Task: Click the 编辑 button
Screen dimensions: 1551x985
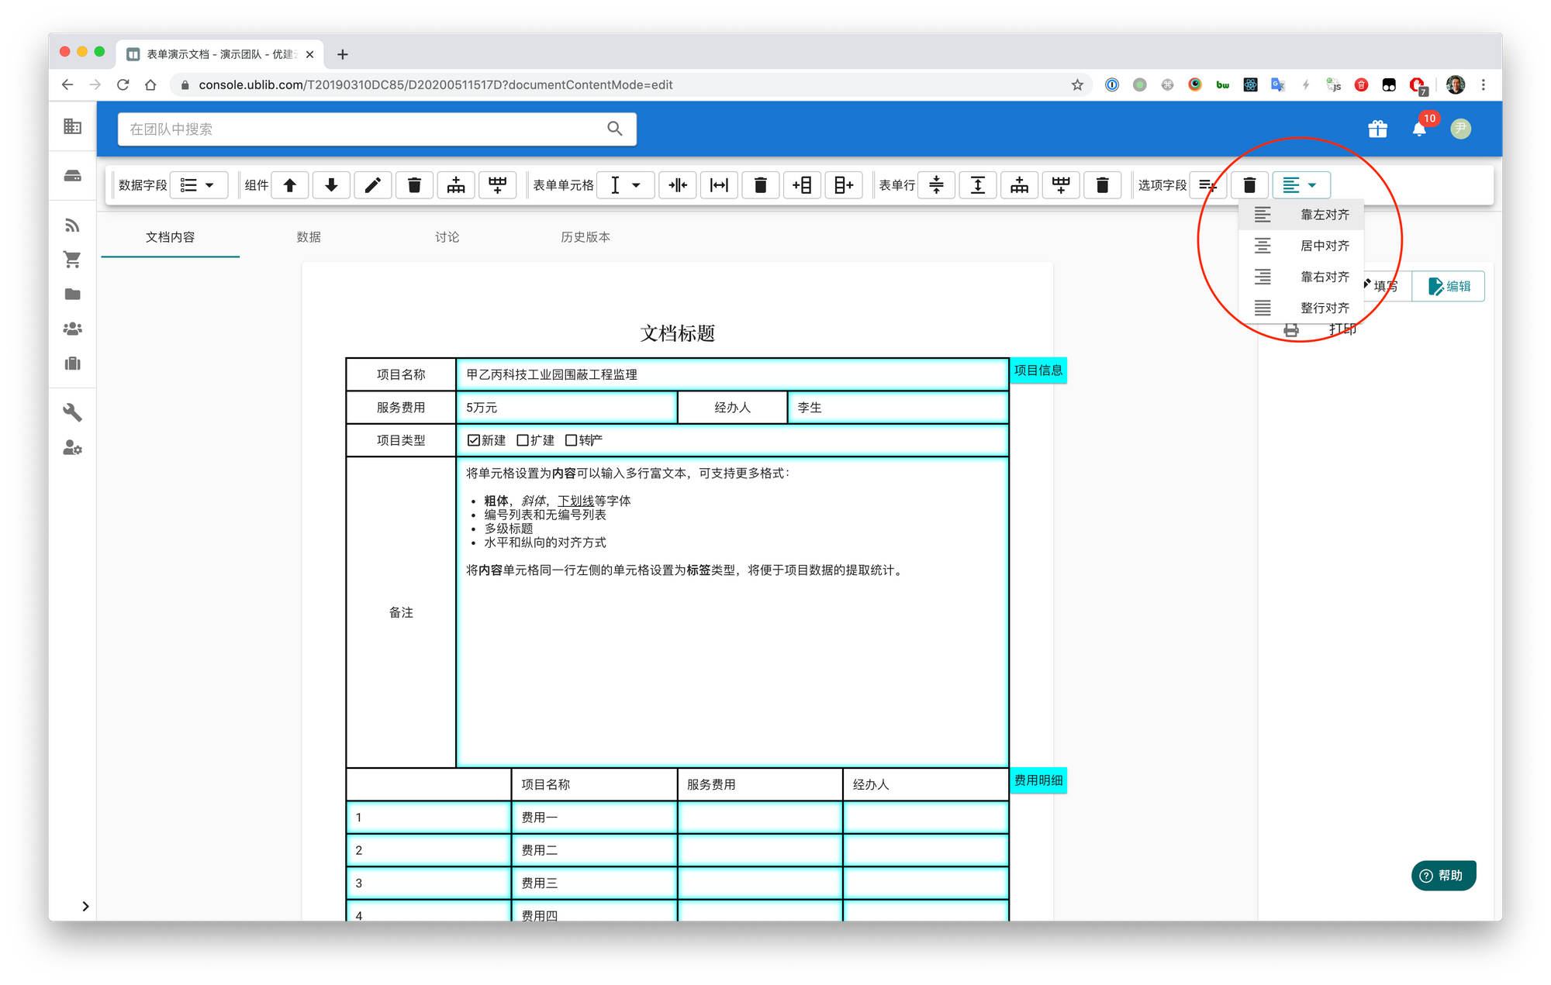Action: (x=1449, y=287)
